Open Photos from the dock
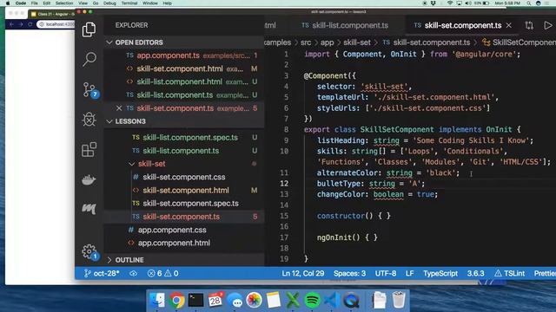Image resolution: width=556 pixels, height=312 pixels. [x=254, y=301]
